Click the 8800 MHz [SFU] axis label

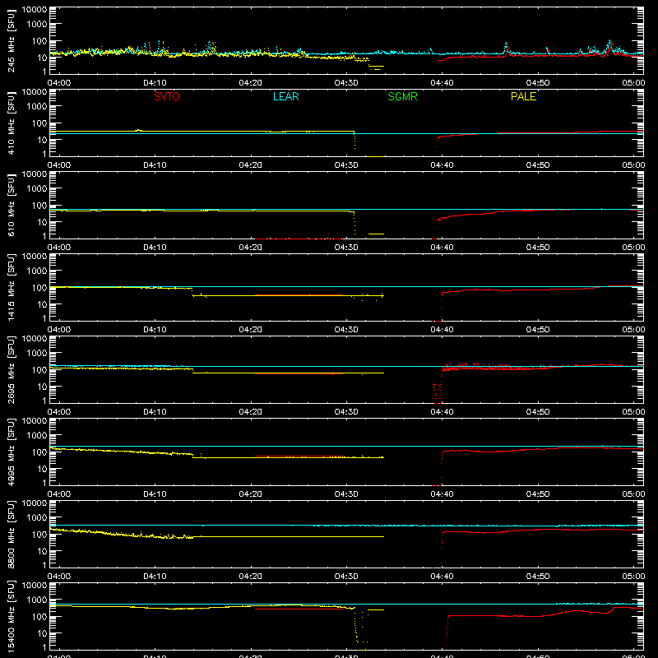coord(12,534)
